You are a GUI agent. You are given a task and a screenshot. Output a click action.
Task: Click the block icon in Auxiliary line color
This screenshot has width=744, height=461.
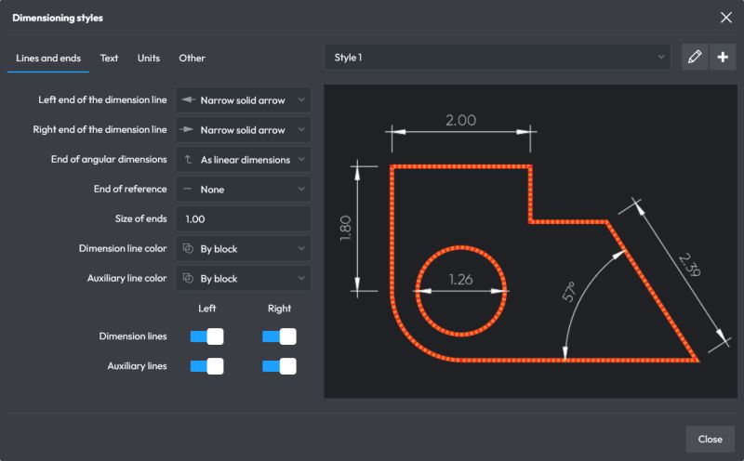pos(188,279)
